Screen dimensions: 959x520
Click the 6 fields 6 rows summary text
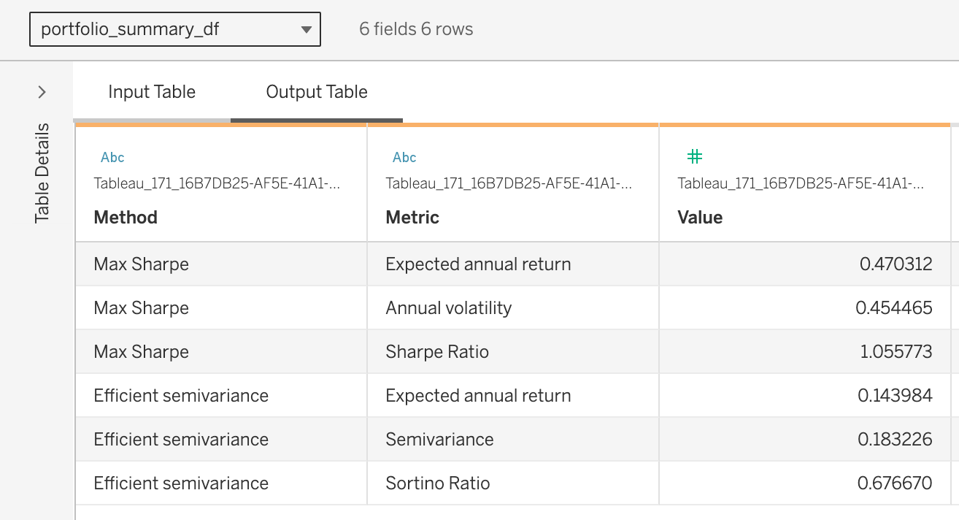pyautogui.click(x=416, y=29)
